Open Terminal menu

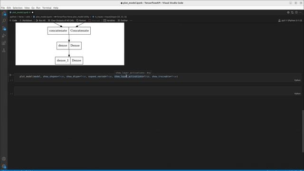(x=47, y=8)
